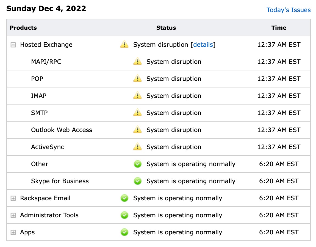Expand the Administrator Tools section

pos(13,215)
